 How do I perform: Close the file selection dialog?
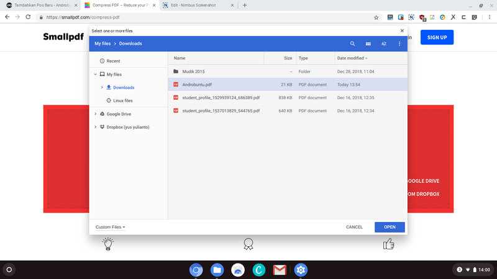[402, 30]
